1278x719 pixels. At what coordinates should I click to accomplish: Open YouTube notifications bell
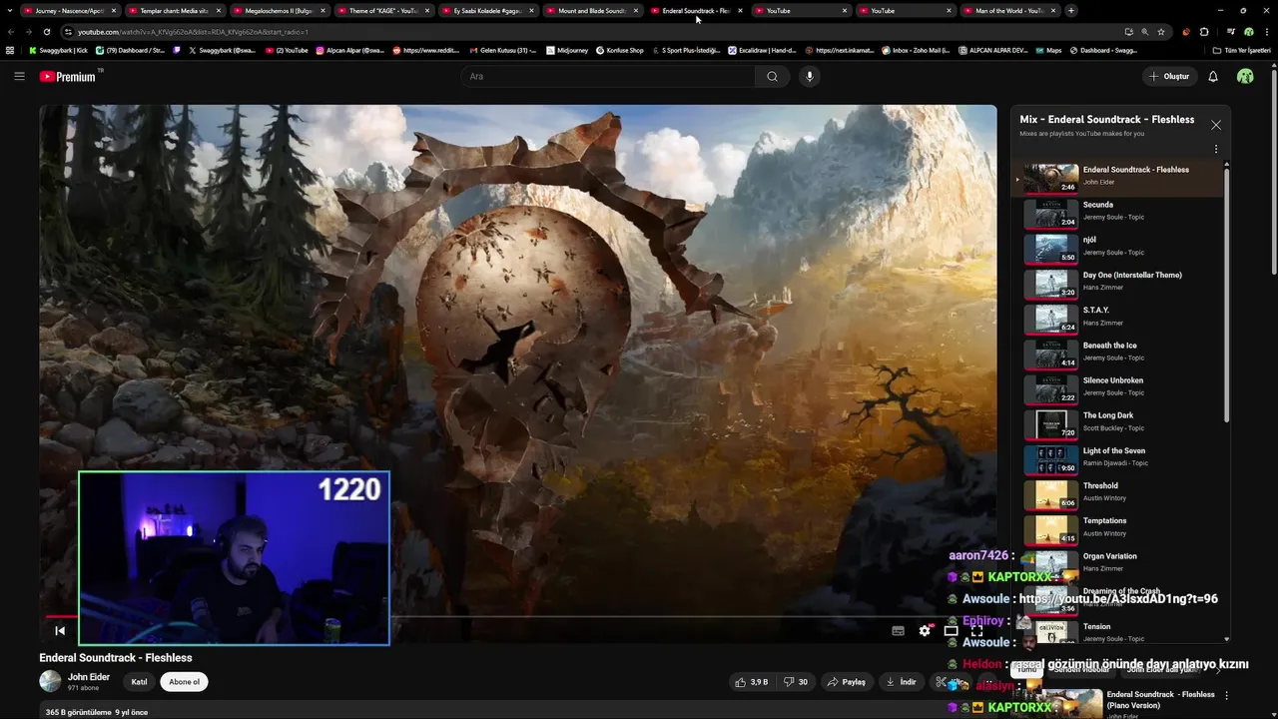click(x=1213, y=76)
